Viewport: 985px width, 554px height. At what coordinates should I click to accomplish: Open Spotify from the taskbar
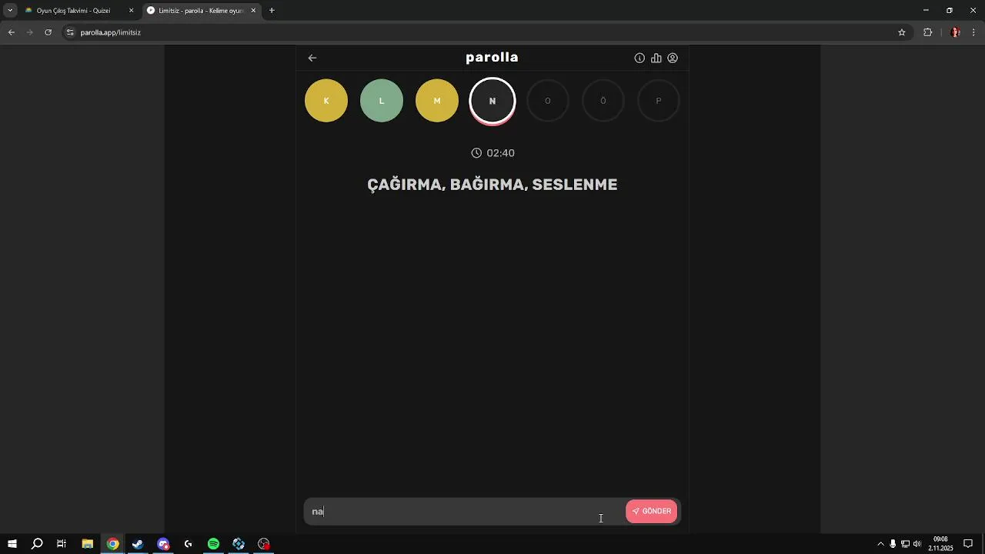[x=213, y=544]
